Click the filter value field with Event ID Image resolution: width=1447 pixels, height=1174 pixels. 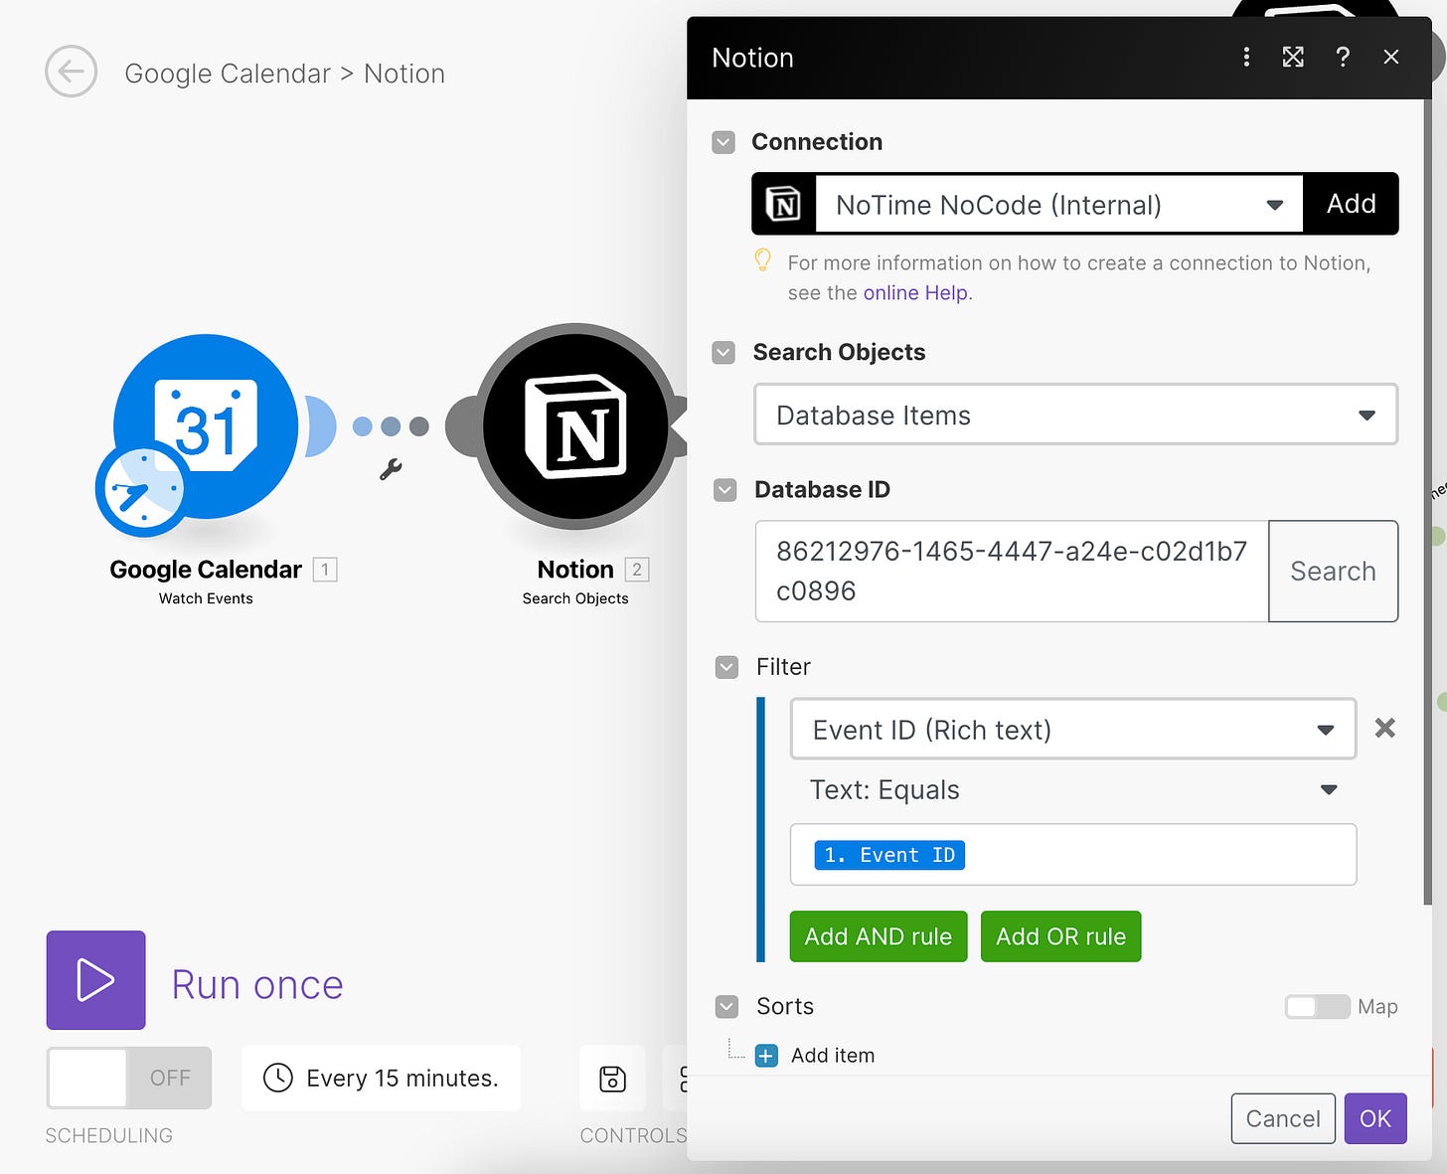[x=1073, y=855]
